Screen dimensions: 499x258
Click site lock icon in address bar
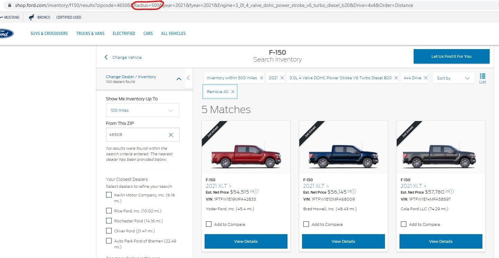(9, 5)
